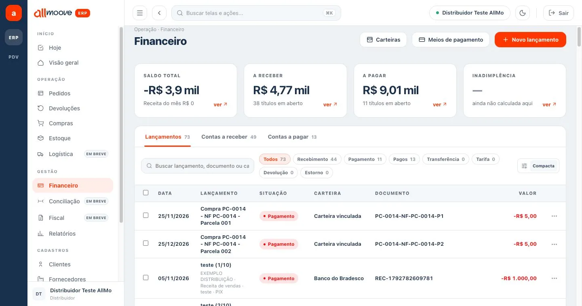Open the Distribuidor Teste AllMo account selector
This screenshot has width=582, height=306.
point(470,13)
